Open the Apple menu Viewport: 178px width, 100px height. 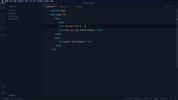coord(3,1)
